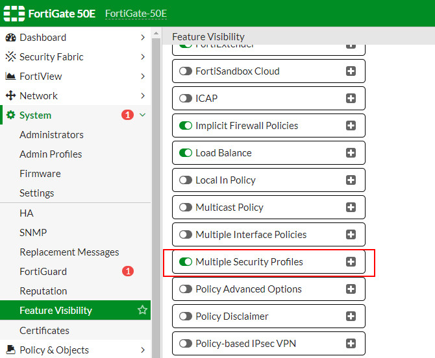The height and width of the screenshot is (358, 435).
Task: Disable the Implicit Firewall Policies toggle
Action: (186, 126)
